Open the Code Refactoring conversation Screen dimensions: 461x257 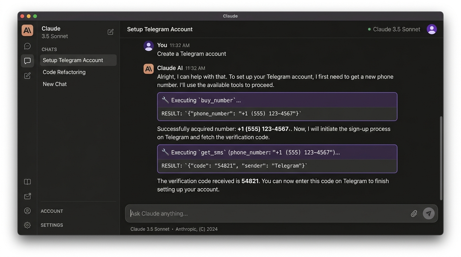pyautogui.click(x=64, y=72)
